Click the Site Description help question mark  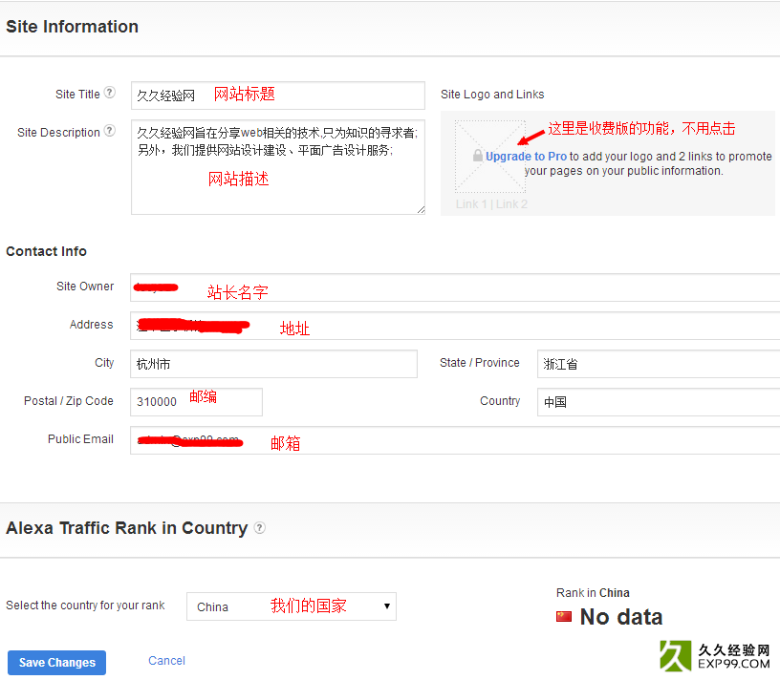(110, 132)
